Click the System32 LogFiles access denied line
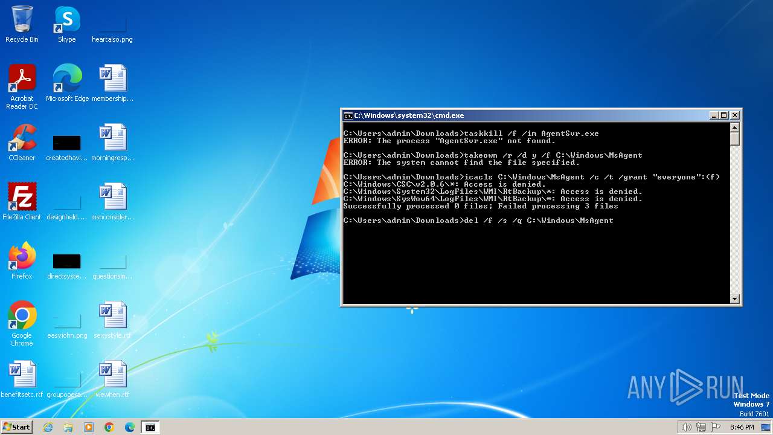The image size is (773, 435). (493, 192)
